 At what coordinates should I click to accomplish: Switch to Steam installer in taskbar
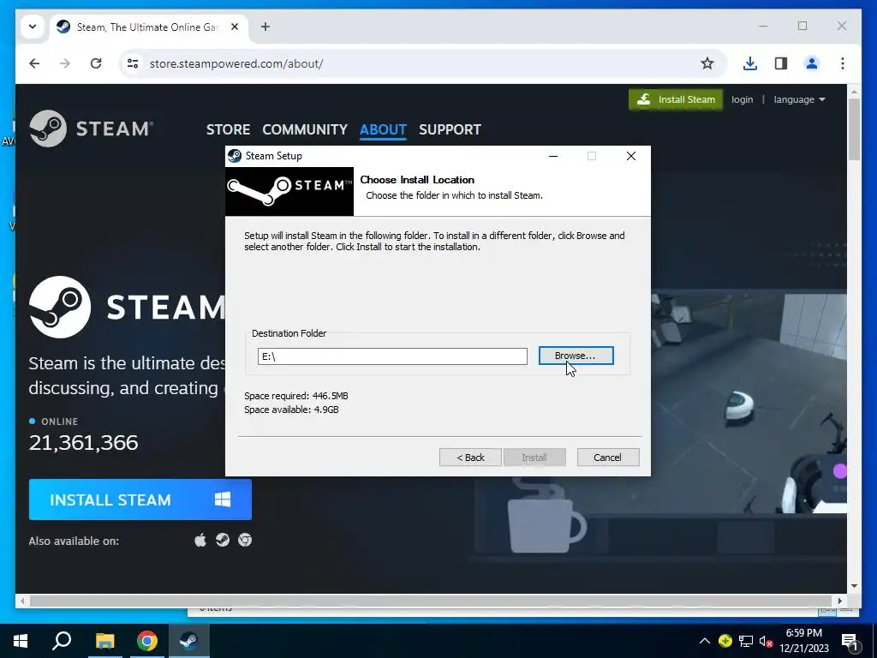pos(188,641)
